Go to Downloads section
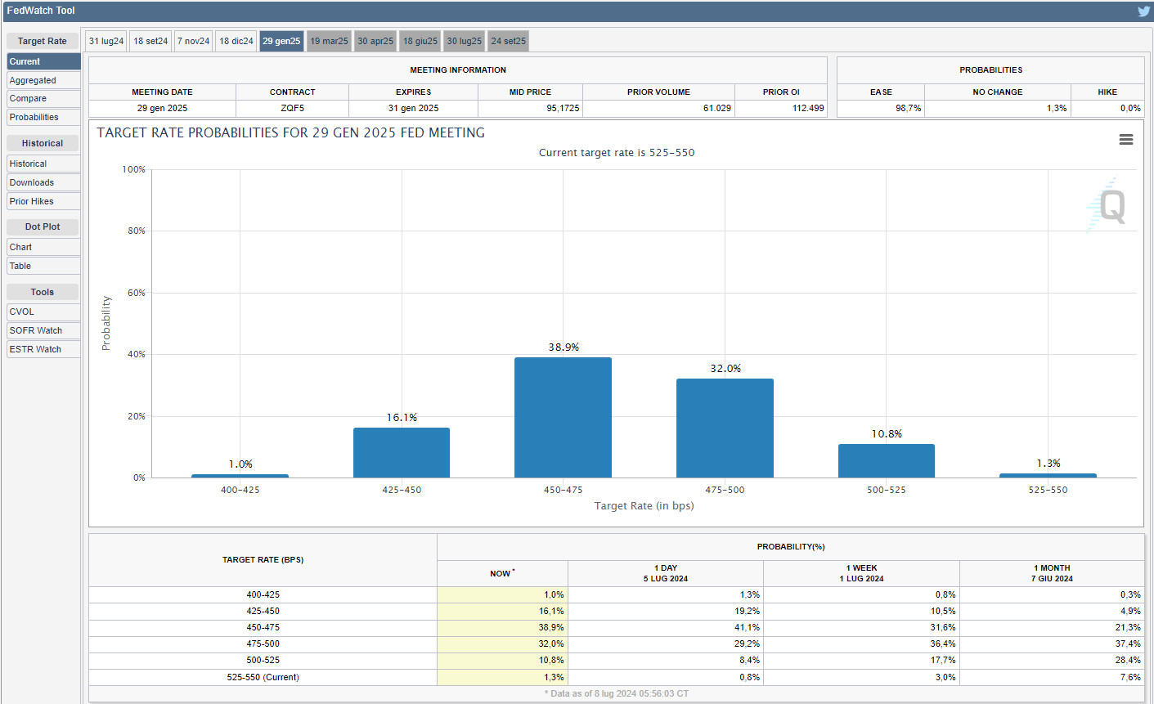The height and width of the screenshot is (704, 1154). (x=43, y=182)
